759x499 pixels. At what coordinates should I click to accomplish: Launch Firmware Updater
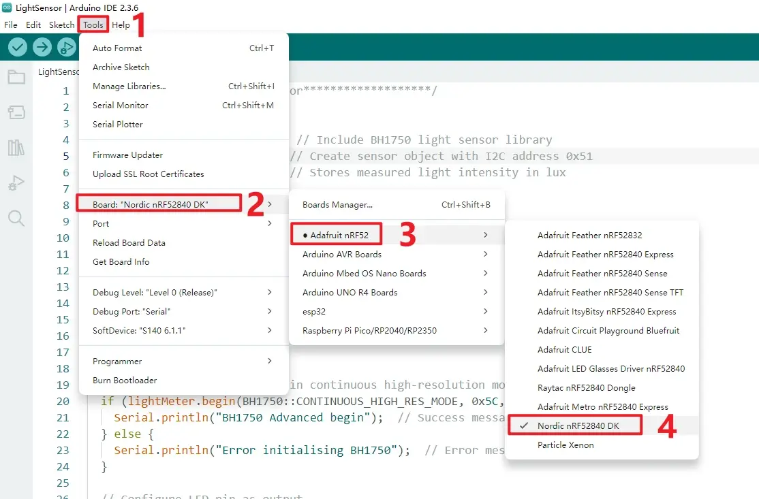pyautogui.click(x=184, y=155)
